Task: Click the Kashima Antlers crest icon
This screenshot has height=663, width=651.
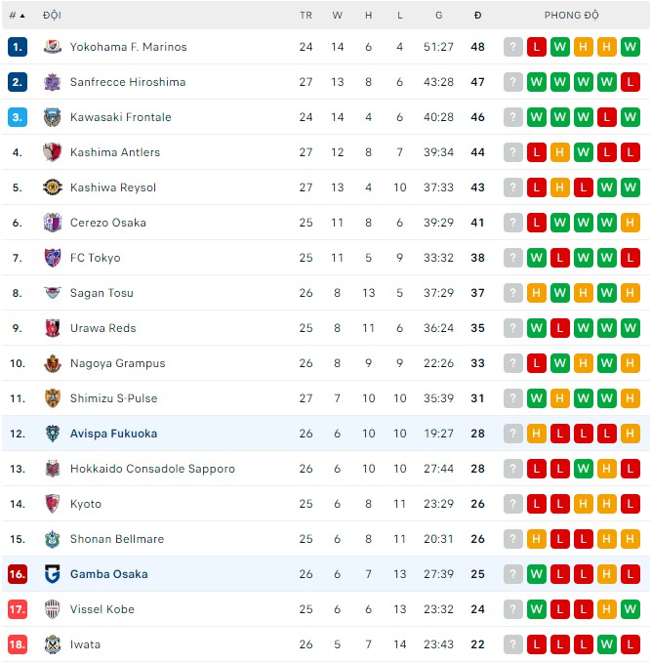Action: (53, 152)
